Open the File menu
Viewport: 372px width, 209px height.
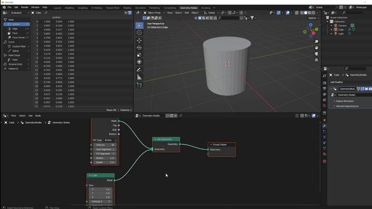(9, 8)
